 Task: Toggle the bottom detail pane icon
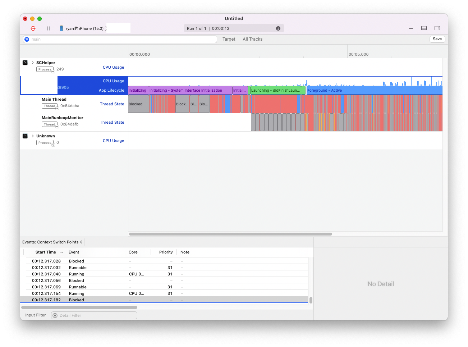pos(424,28)
